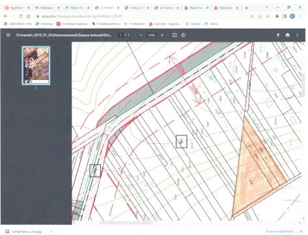Click the PDF zoom percentage field
This screenshot has width=308, height=235.
pyautogui.click(x=151, y=35)
